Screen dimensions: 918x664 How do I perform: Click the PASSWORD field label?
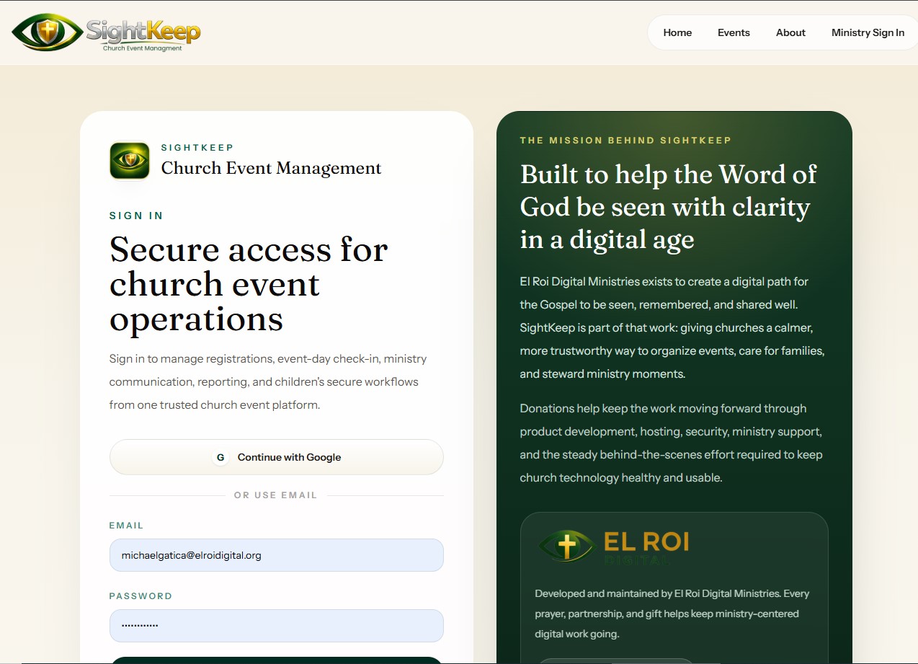coord(141,596)
